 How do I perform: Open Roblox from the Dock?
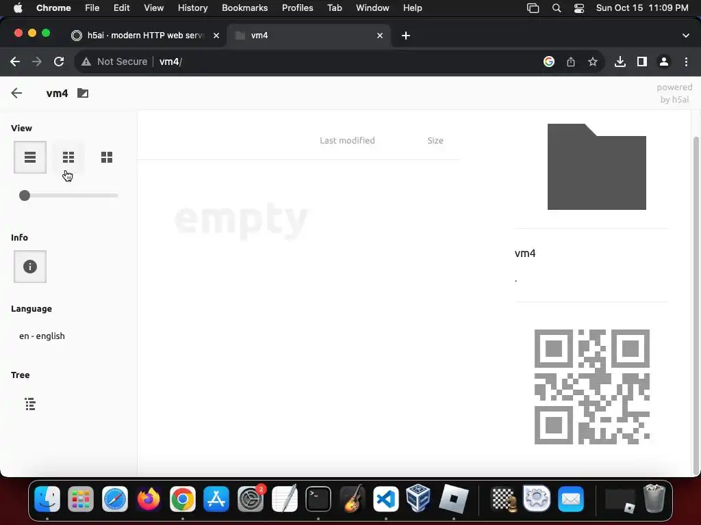pos(454,498)
